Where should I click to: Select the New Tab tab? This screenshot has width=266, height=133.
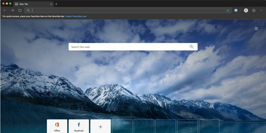point(30,4)
